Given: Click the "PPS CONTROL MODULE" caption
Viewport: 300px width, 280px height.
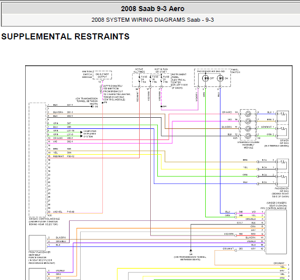Looking at the screenshot, I should tap(274, 208).
